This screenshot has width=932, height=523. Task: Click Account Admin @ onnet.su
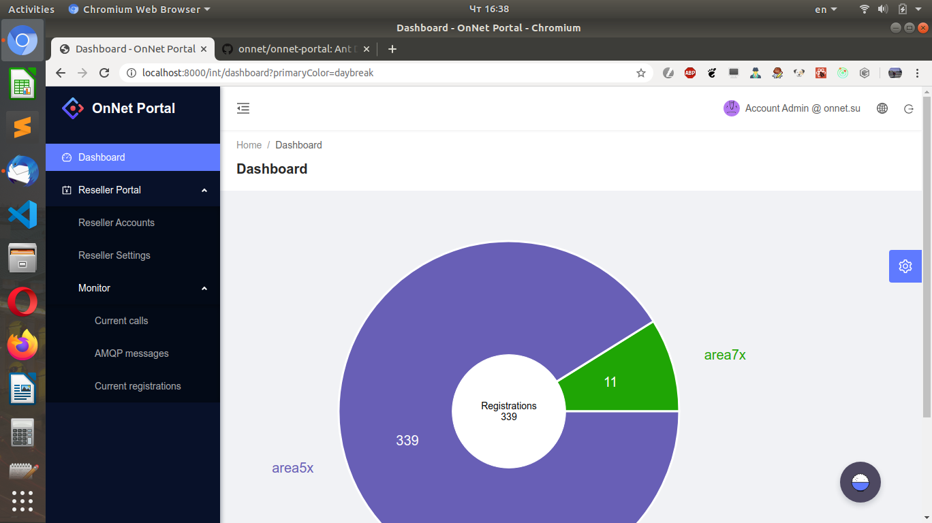pyautogui.click(x=803, y=108)
